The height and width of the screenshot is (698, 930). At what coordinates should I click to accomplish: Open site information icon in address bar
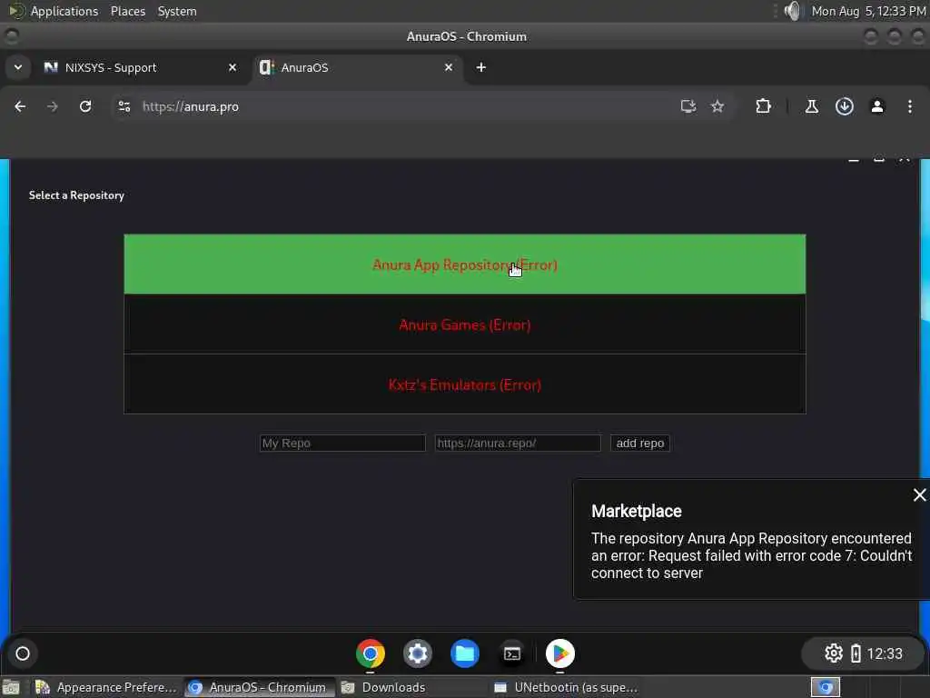coord(124,107)
